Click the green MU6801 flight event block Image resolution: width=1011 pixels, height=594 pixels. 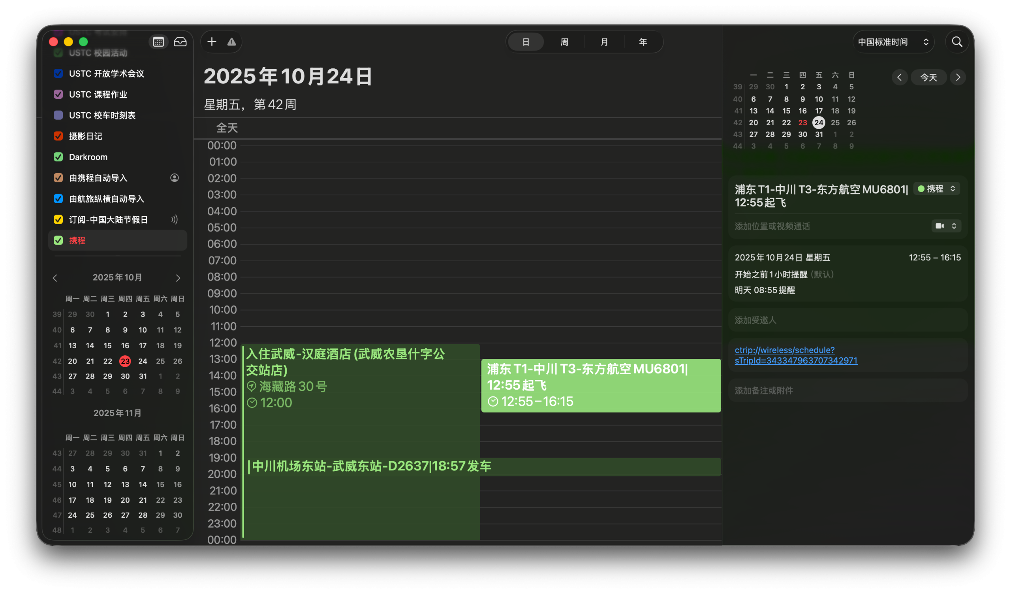click(x=601, y=385)
